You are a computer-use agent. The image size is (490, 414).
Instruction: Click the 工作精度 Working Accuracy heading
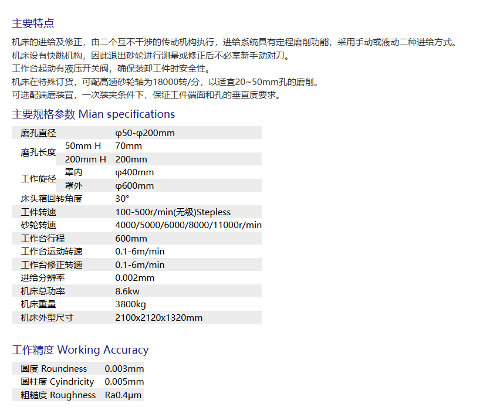[80, 350]
